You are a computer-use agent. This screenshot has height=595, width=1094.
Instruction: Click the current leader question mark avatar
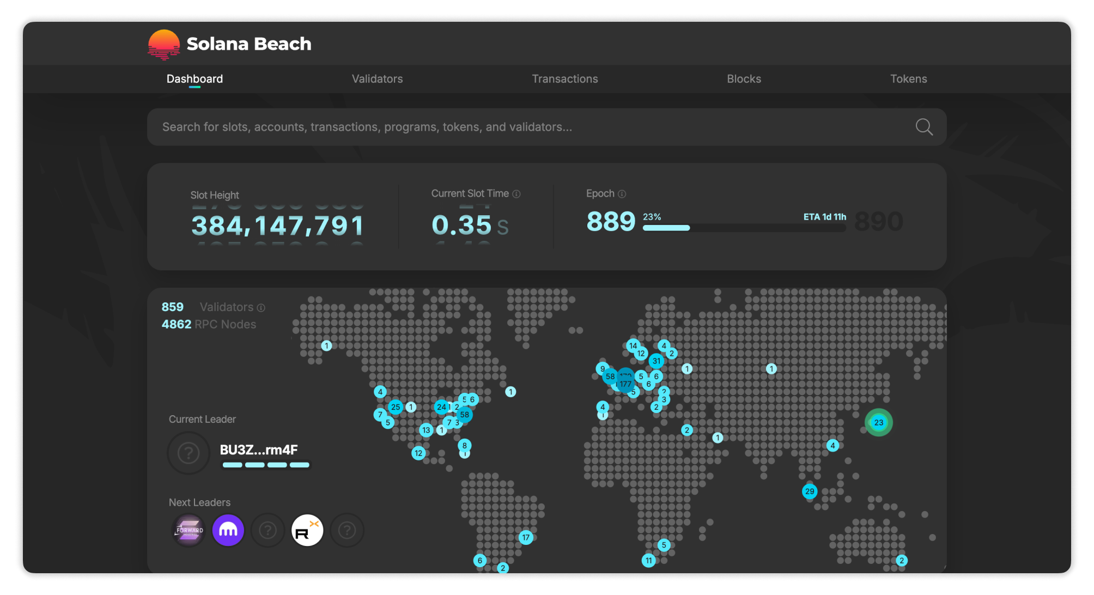click(x=189, y=453)
